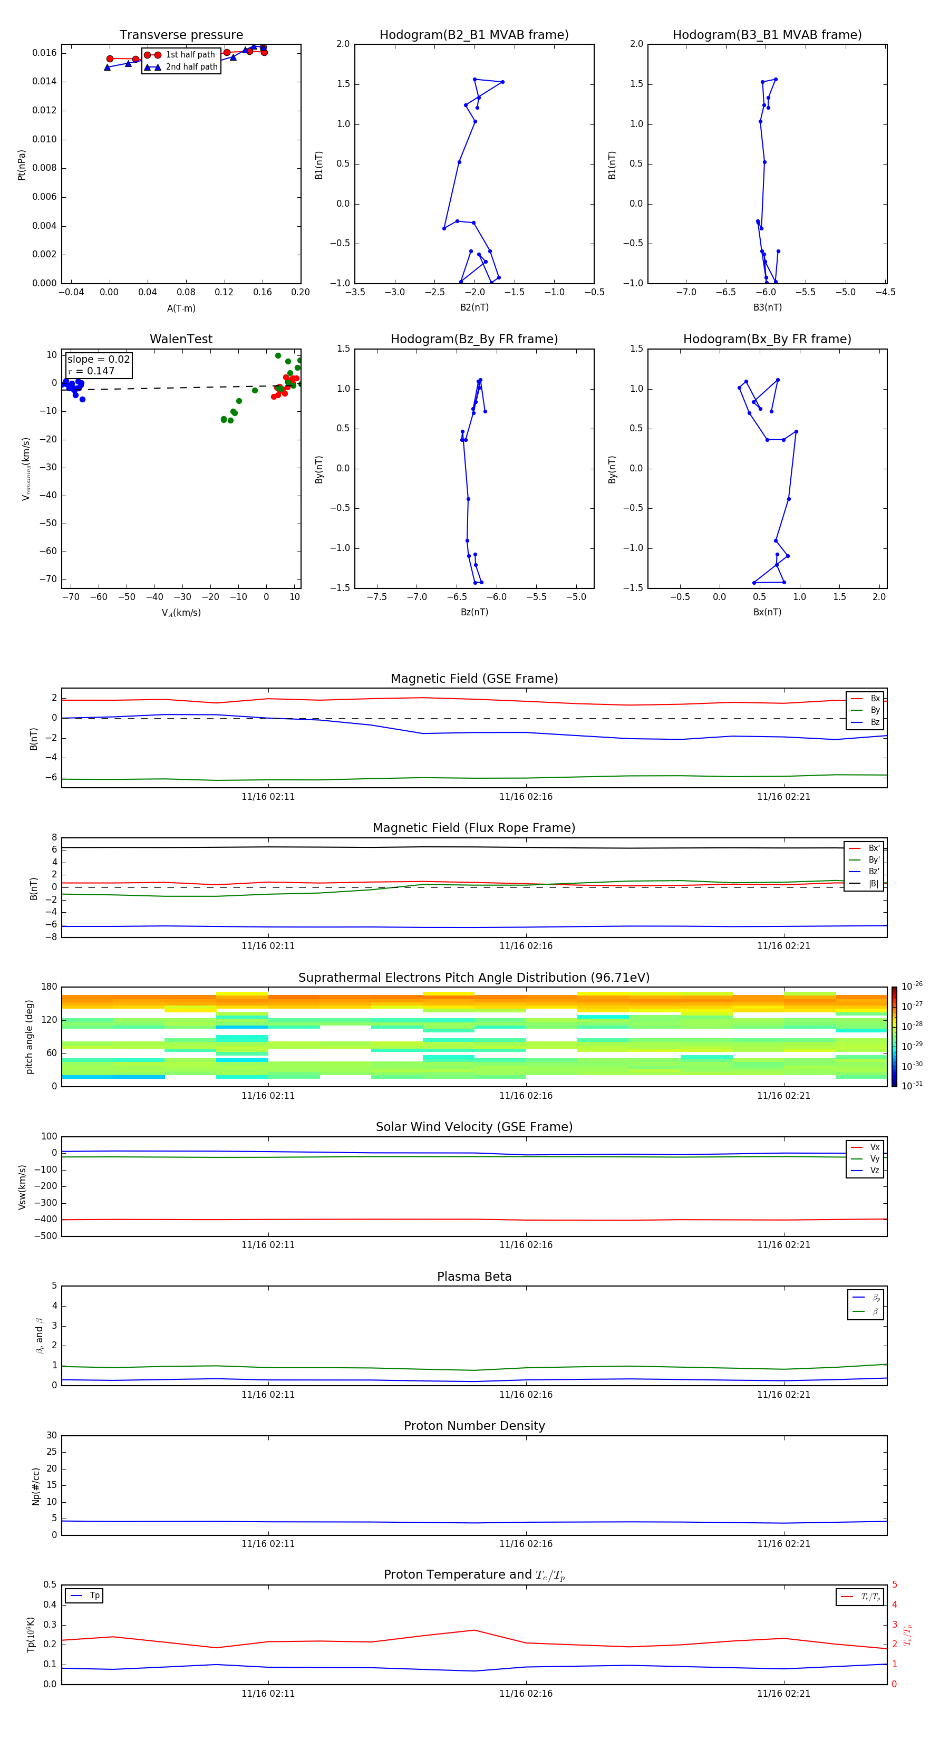Click the 'Bx' entry in GSE legend
The width and height of the screenshot is (949, 1740).
[x=865, y=699]
